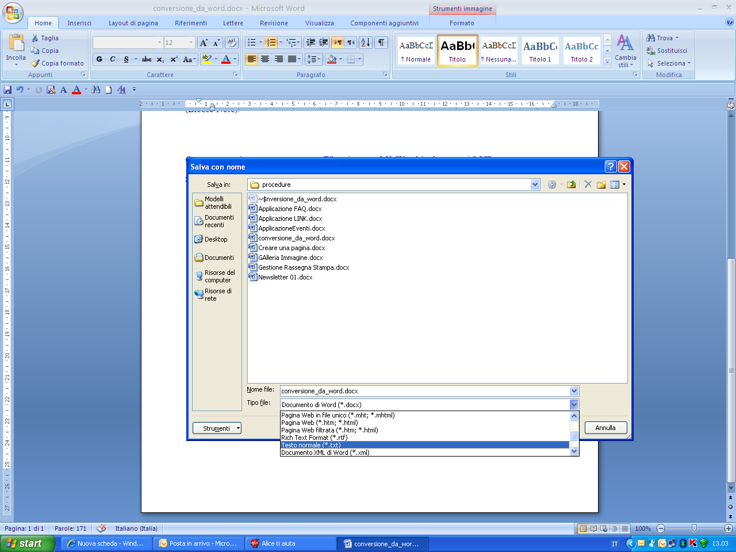Screen dimensions: 736x552
Task: Select align left paragraph button
Action: (251, 59)
